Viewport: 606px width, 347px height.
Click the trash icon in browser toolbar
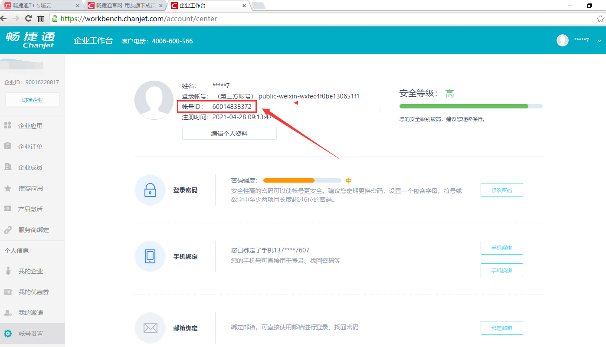41,19
